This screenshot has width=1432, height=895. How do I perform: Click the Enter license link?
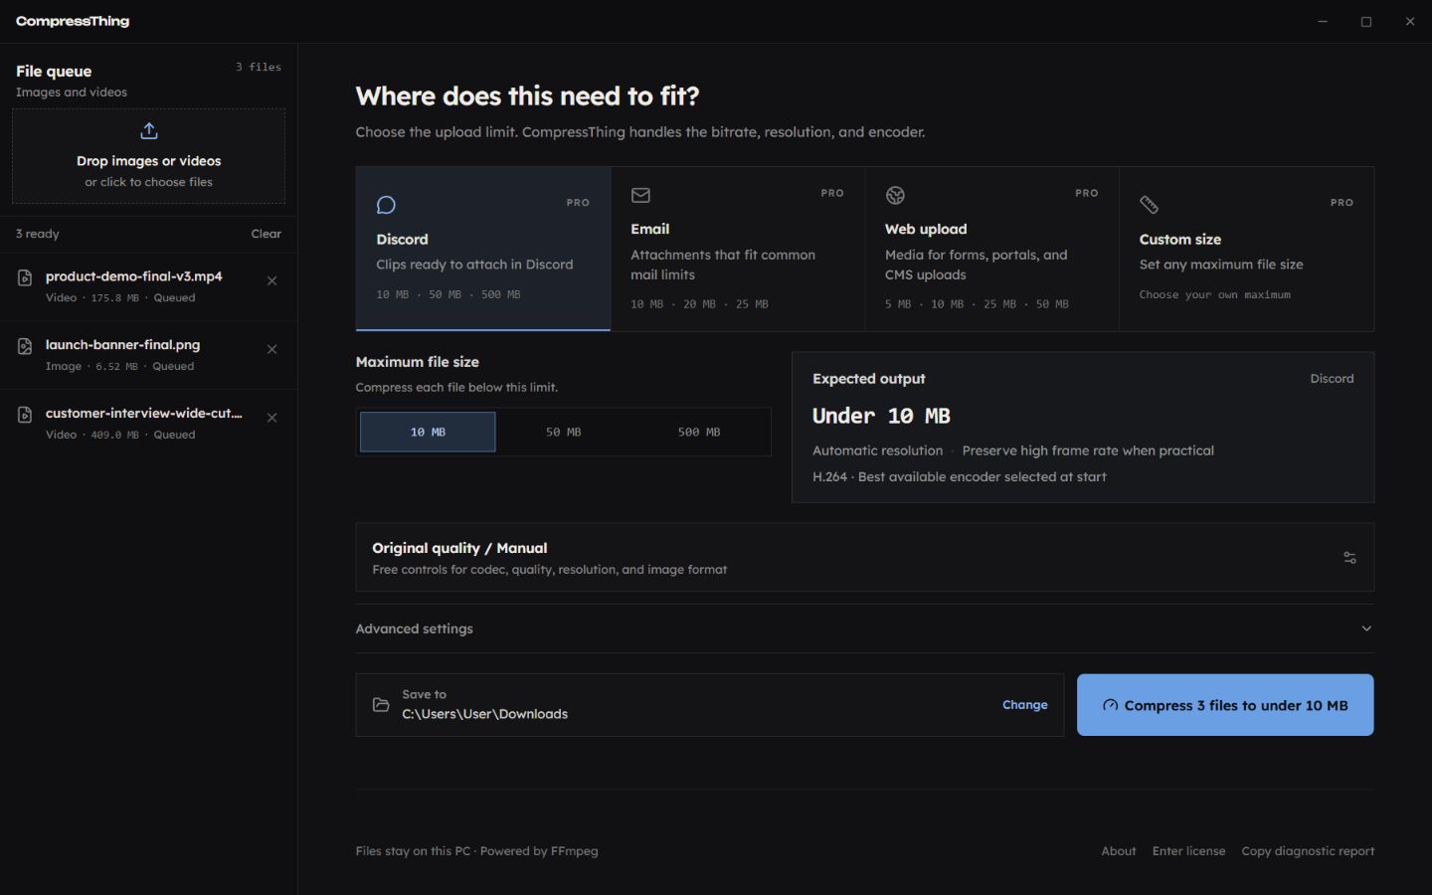[x=1189, y=851]
